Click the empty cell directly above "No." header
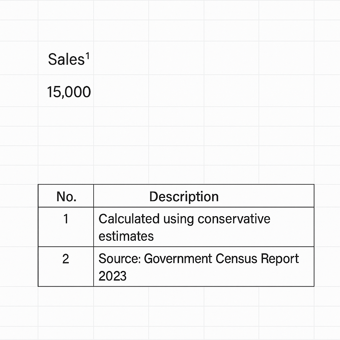The height and width of the screenshot is (340, 340). coord(66,174)
